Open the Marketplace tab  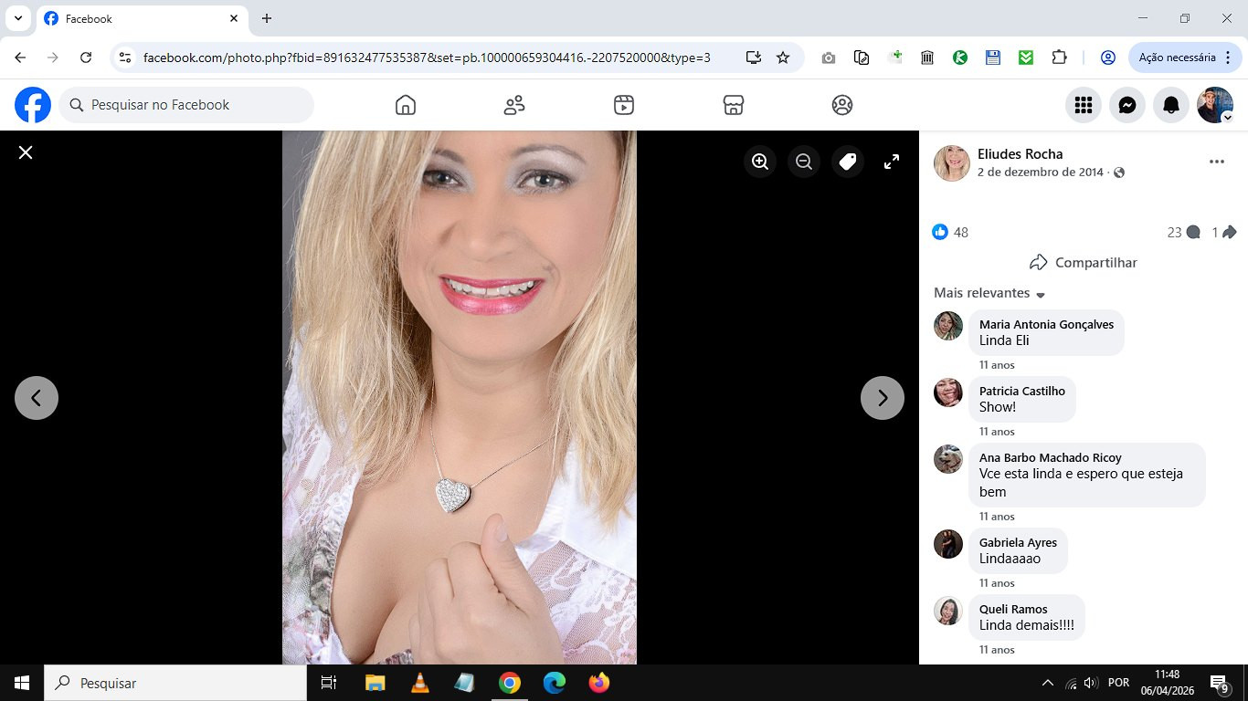coord(733,105)
